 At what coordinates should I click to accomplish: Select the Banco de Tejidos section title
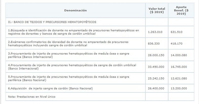(x=52, y=22)
